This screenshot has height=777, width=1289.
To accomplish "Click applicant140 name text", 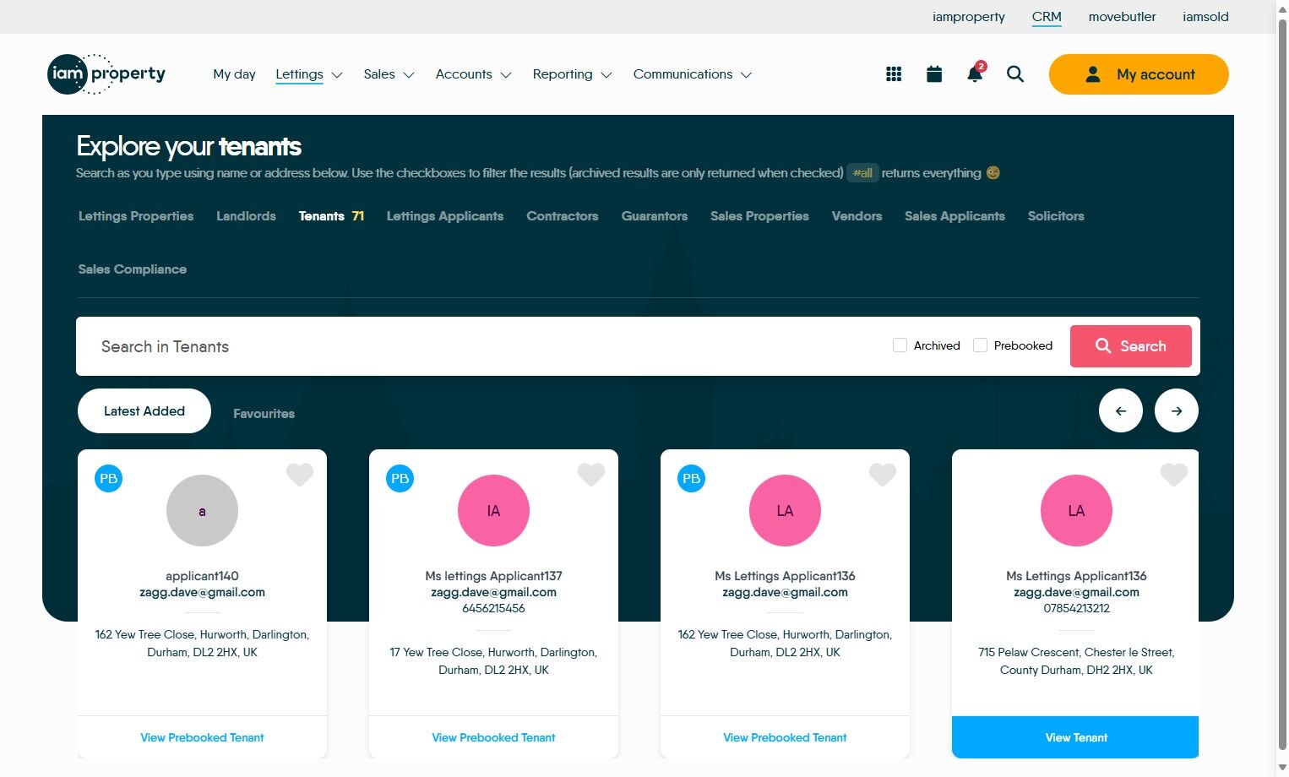I will click(202, 576).
